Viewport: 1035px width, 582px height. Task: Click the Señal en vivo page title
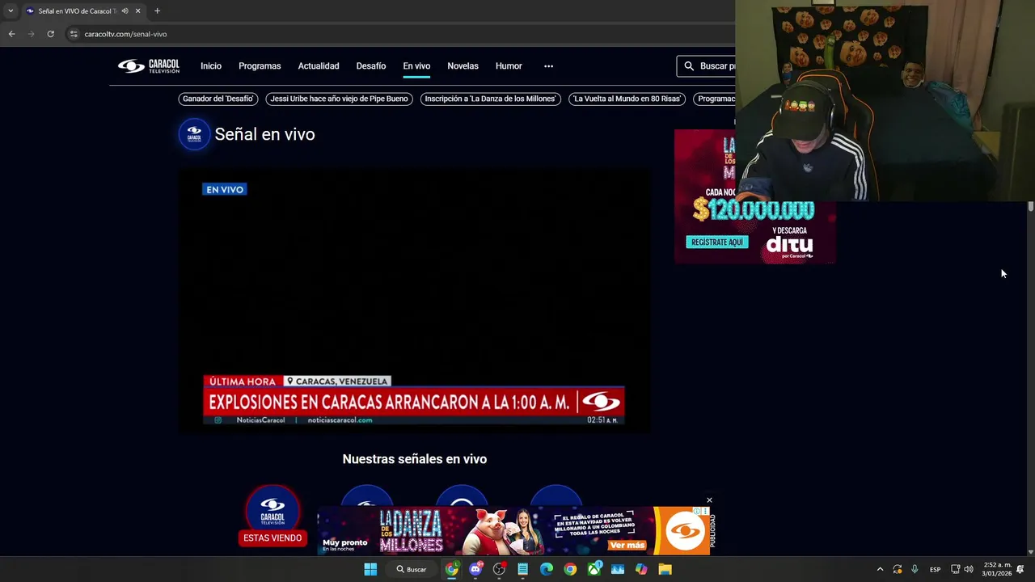pyautogui.click(x=264, y=134)
